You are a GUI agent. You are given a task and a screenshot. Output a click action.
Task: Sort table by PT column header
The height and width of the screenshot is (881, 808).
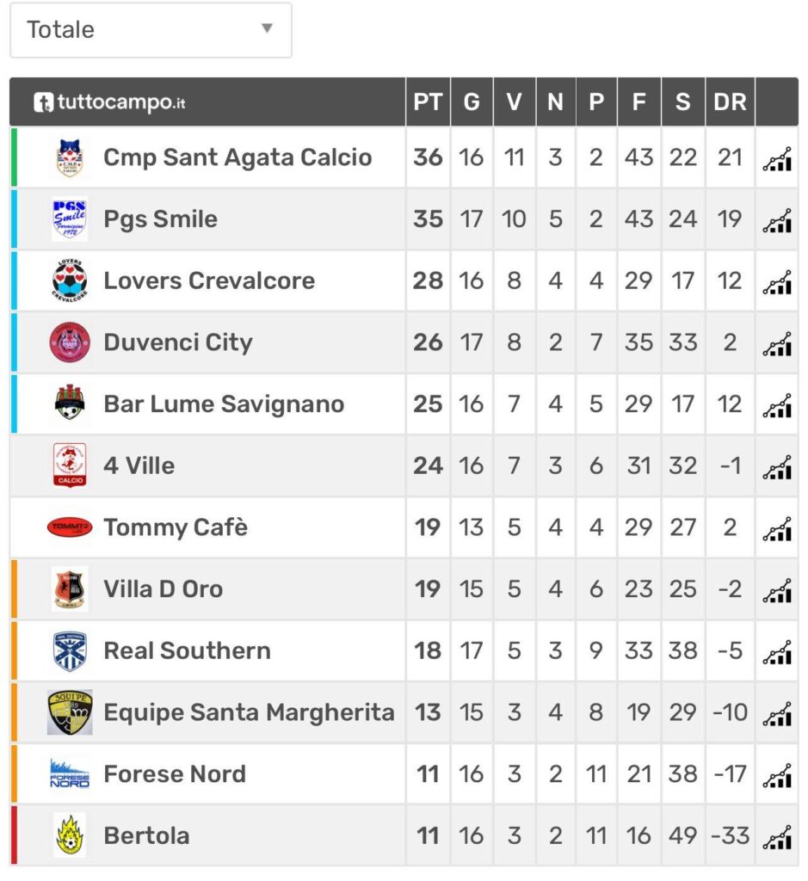428,102
